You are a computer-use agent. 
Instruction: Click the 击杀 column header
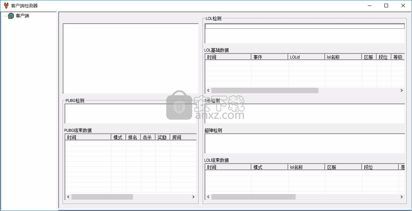(148, 137)
